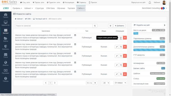Click the Кабинет breadcrumb link
This screenshot has width=171, height=96.
19,19
